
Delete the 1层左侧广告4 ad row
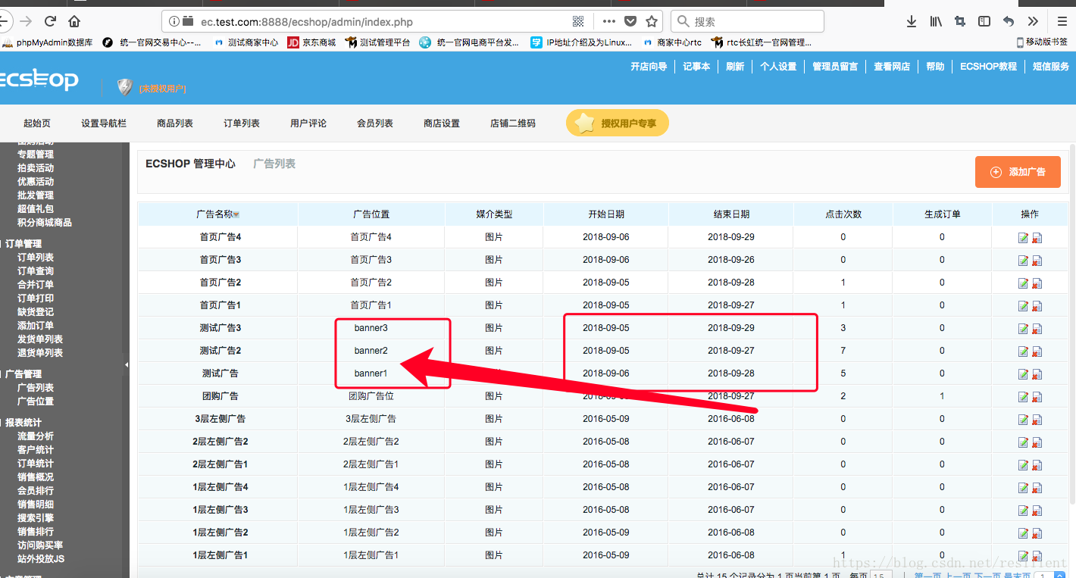click(x=1037, y=488)
